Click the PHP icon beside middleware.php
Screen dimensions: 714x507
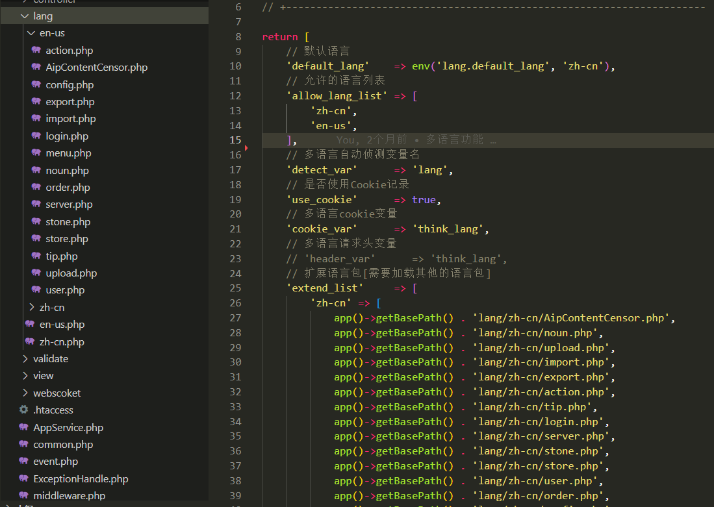23,495
